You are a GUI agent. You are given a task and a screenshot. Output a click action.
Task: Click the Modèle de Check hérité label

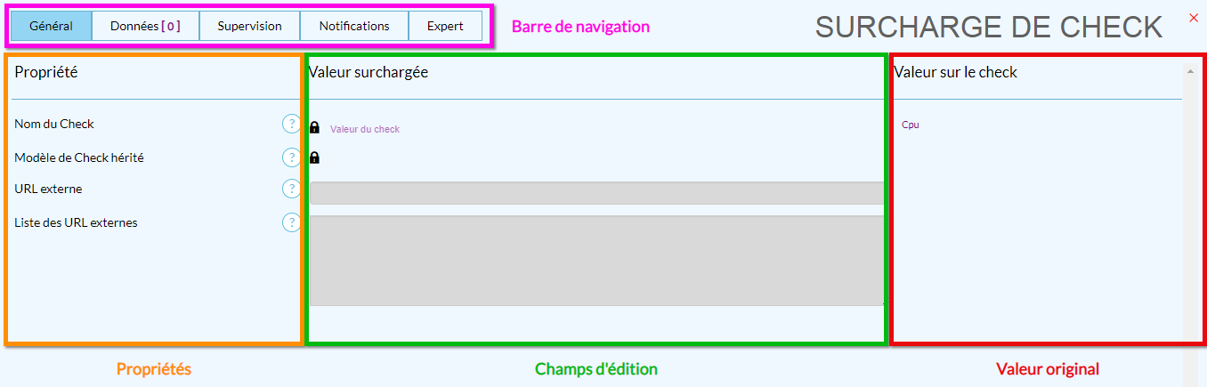[79, 157]
